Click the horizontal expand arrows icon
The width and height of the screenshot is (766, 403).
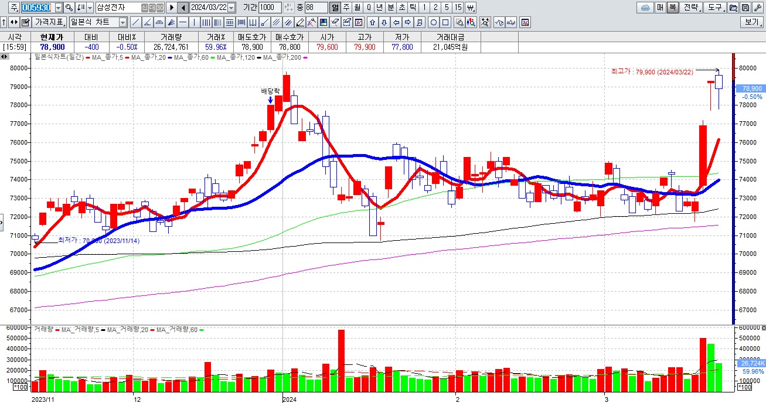point(13,22)
